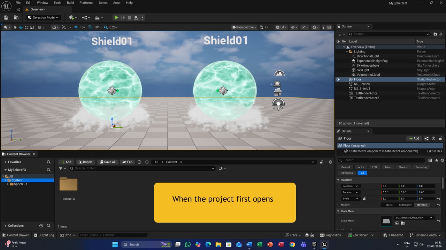Click the Details help question mark icon
The height and width of the screenshot is (250, 446).
tap(433, 139)
